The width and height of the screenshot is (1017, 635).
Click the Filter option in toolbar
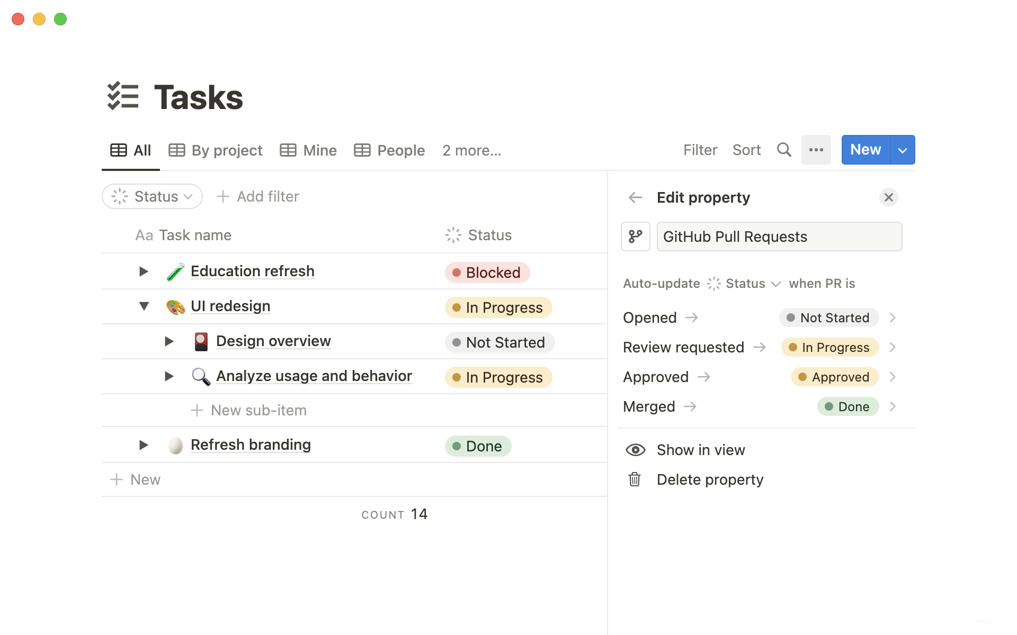(x=699, y=150)
